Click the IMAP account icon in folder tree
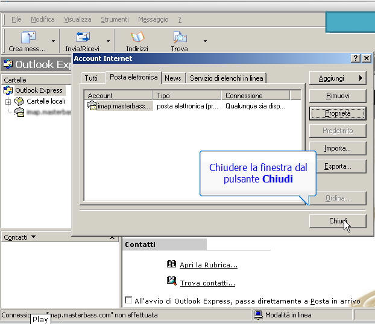375x324 pixels. click(19, 112)
